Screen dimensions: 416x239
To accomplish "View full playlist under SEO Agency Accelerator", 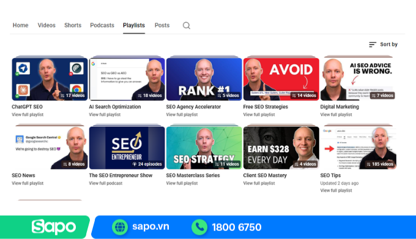I will click(x=182, y=115).
